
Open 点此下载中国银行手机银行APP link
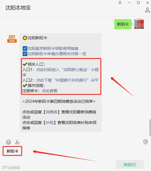(x=67, y=80)
